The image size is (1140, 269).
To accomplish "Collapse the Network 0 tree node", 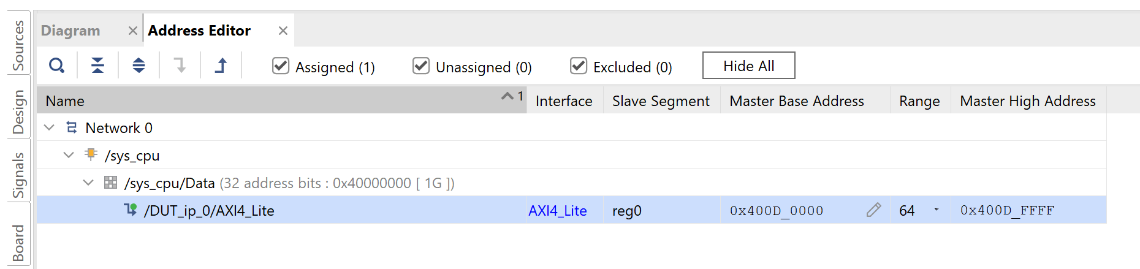I will (50, 127).
